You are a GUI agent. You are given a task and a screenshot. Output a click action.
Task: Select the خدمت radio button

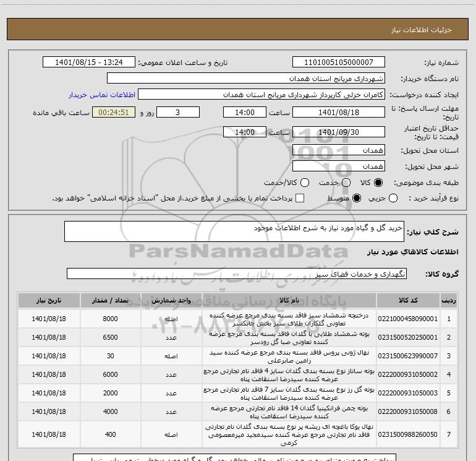point(346,183)
